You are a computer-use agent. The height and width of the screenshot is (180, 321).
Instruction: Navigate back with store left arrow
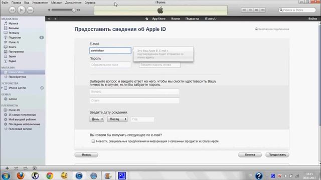[x=49, y=19]
